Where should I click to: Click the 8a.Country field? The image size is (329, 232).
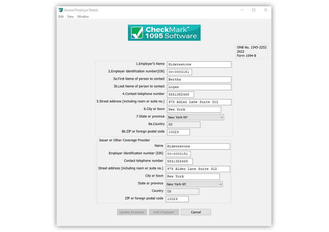[184, 125]
